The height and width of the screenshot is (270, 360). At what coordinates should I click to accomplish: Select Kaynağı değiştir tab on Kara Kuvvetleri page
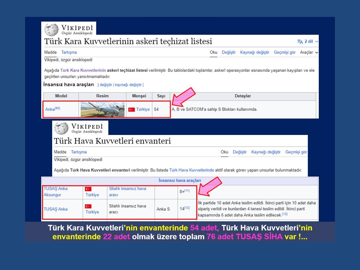coord(254,52)
